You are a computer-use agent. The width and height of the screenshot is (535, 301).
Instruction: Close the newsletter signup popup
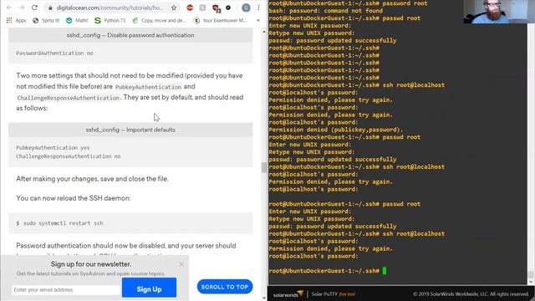tap(181, 264)
